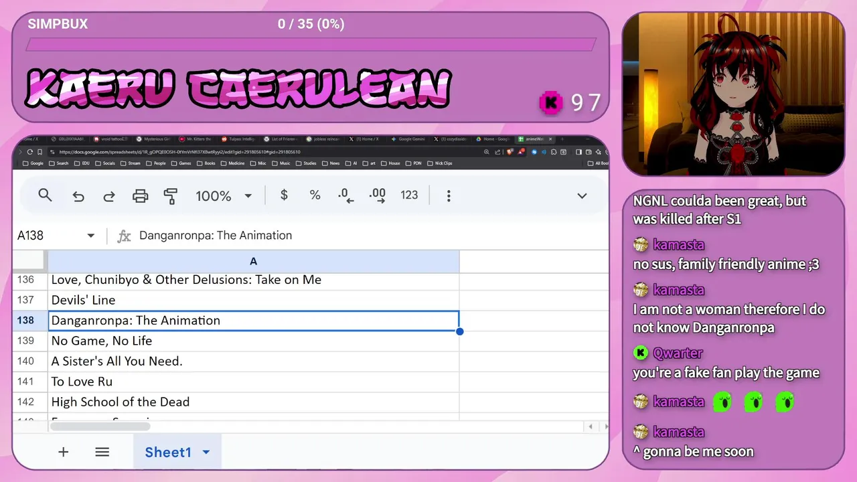The image size is (857, 482).
Task: Open the Stream bookmarks folder
Action: pyautogui.click(x=130, y=163)
